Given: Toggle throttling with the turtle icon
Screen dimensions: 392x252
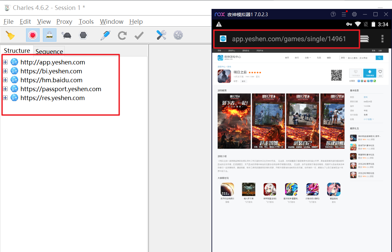Looking at the screenshot, I should [x=67, y=35].
